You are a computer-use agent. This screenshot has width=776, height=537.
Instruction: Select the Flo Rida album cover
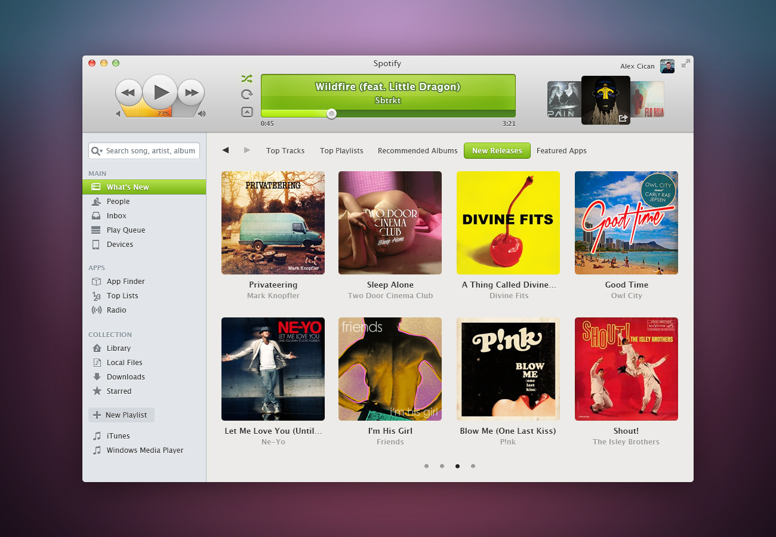coord(648,100)
